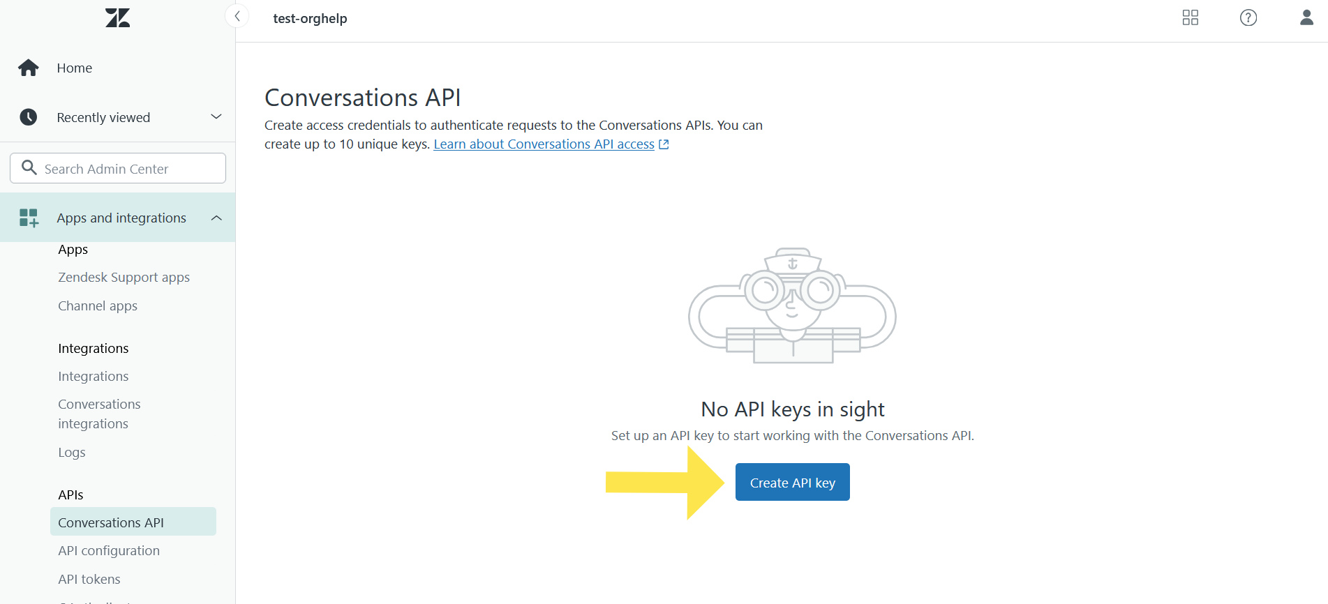Viewport: 1328px width, 604px height.
Task: Go to API configuration
Action: tap(109, 551)
